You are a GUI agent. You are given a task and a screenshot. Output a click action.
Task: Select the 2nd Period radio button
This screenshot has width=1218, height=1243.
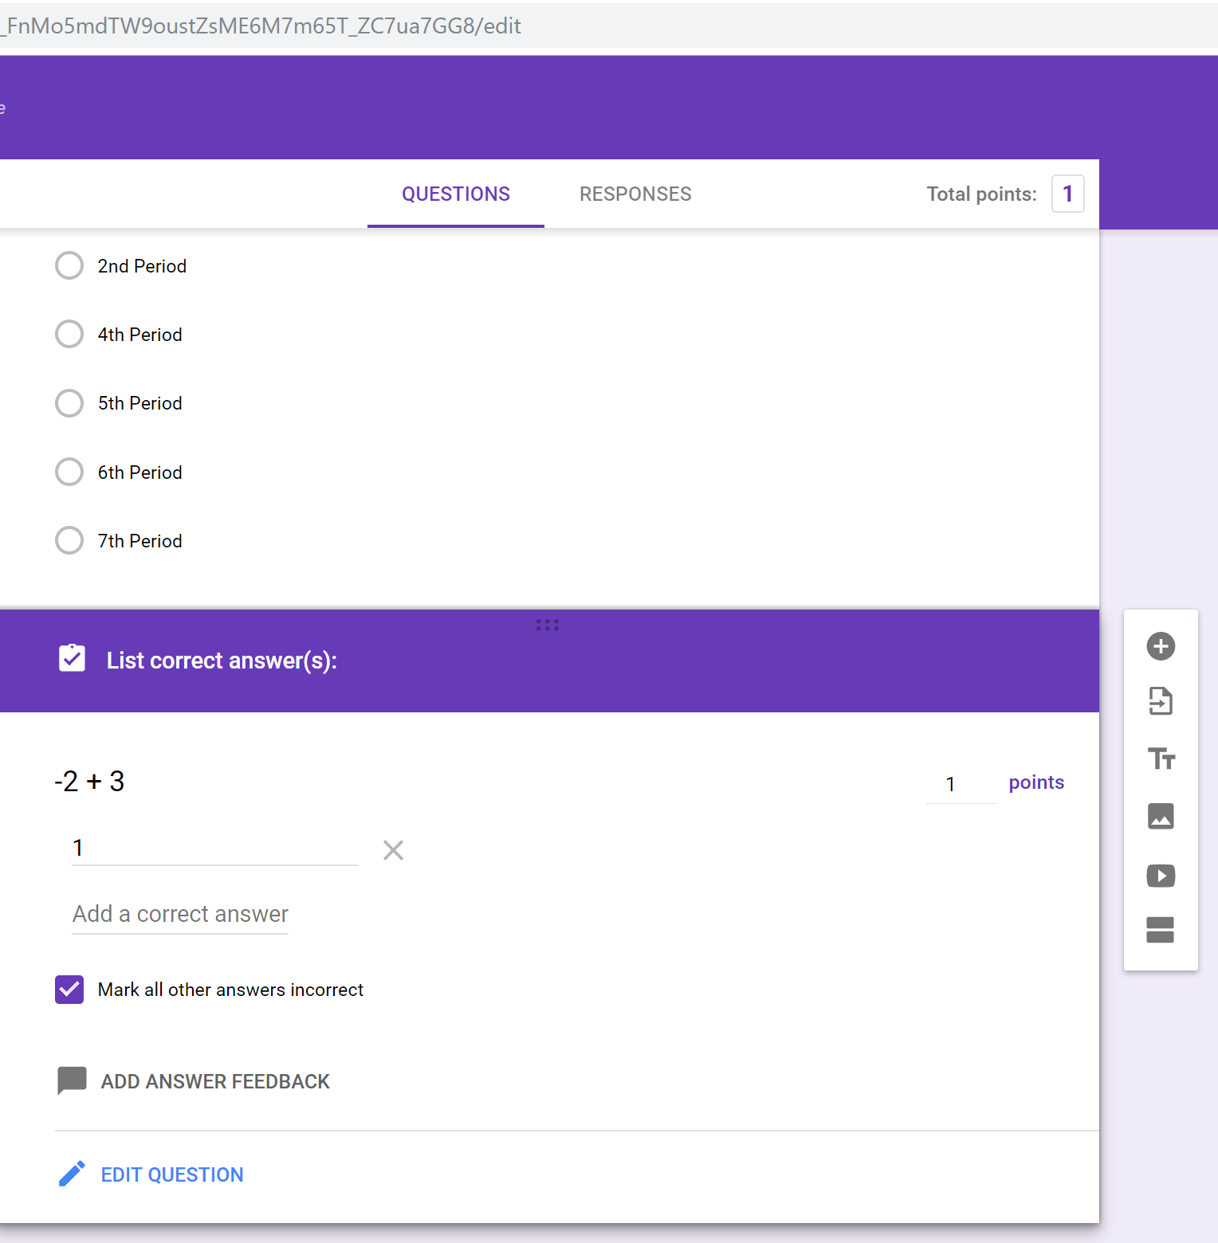point(69,265)
